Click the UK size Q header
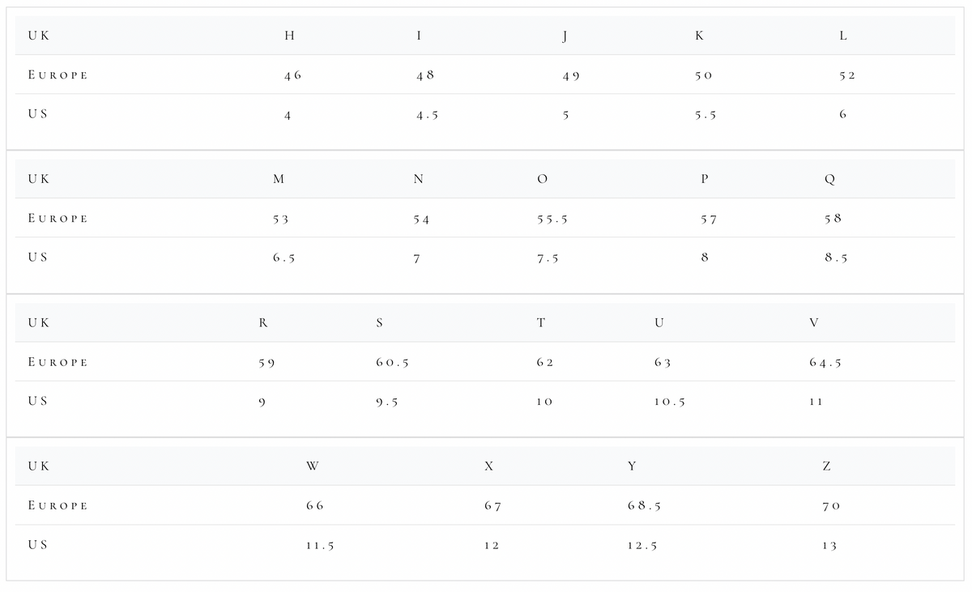 click(829, 179)
